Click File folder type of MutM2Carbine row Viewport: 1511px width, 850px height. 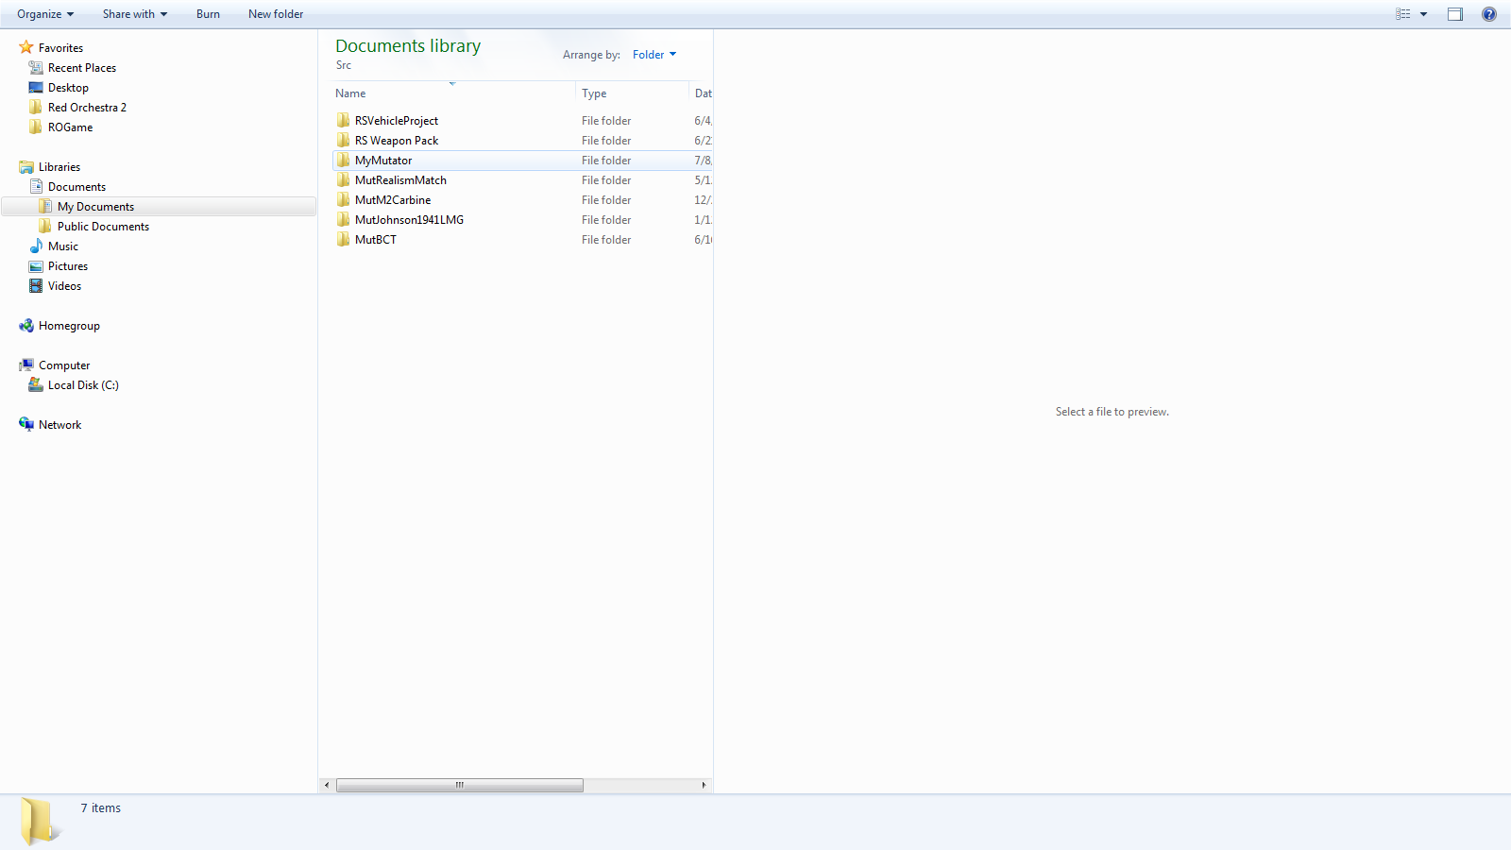coord(606,200)
